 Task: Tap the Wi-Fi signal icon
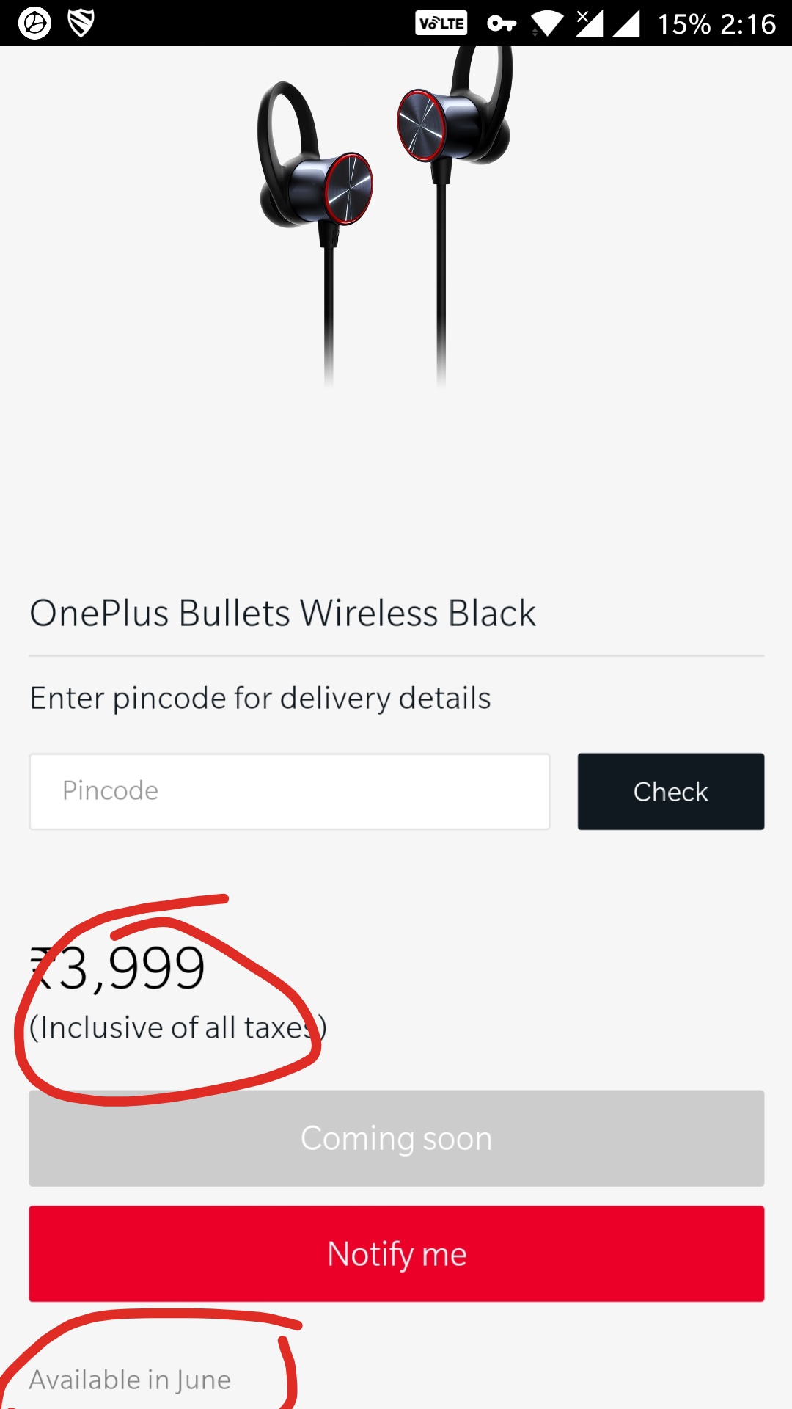click(547, 23)
